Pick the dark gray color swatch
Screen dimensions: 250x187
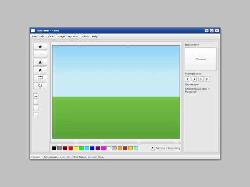click(x=59, y=148)
